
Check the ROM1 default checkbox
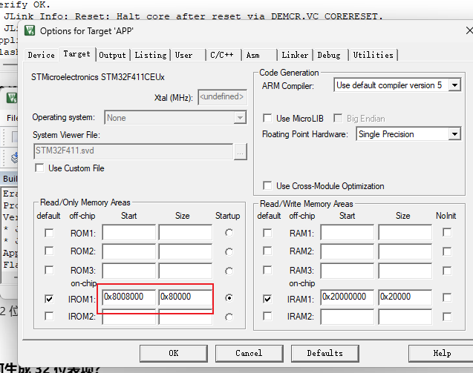tap(49, 233)
